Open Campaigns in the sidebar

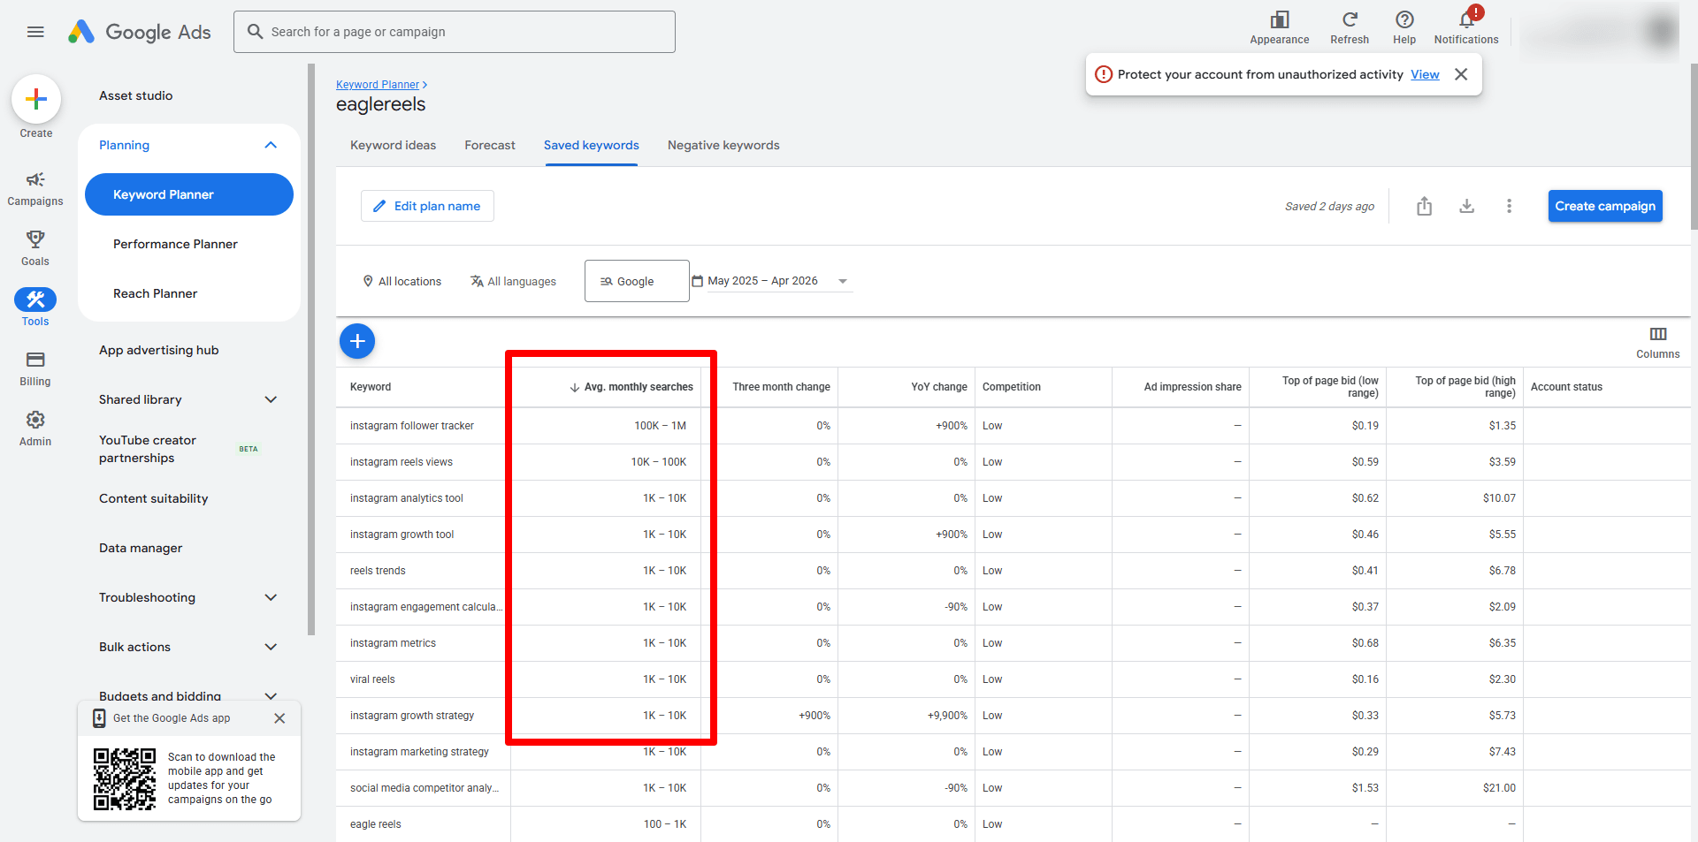pos(35,189)
